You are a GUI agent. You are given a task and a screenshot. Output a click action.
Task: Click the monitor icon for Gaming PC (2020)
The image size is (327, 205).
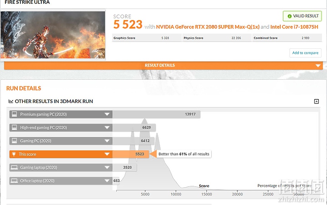pyautogui.click(x=14, y=141)
